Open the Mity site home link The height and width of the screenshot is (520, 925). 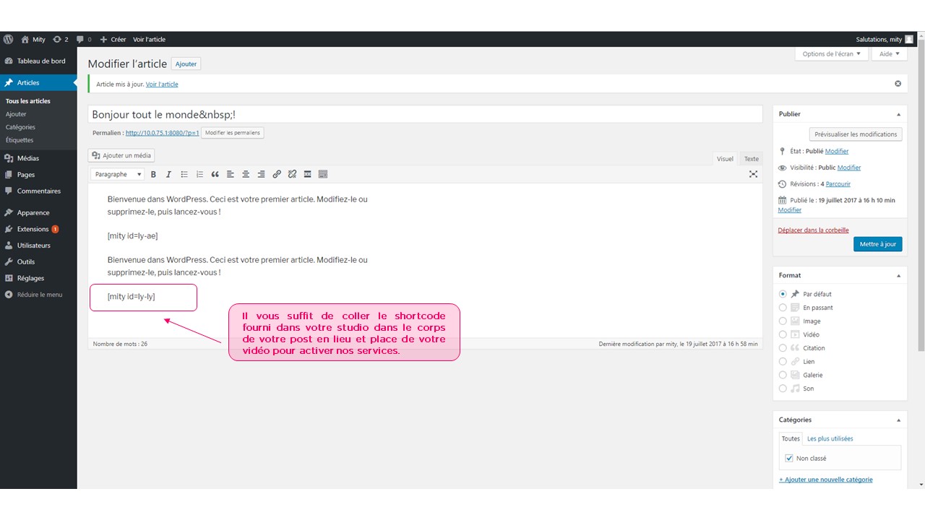tap(33, 39)
